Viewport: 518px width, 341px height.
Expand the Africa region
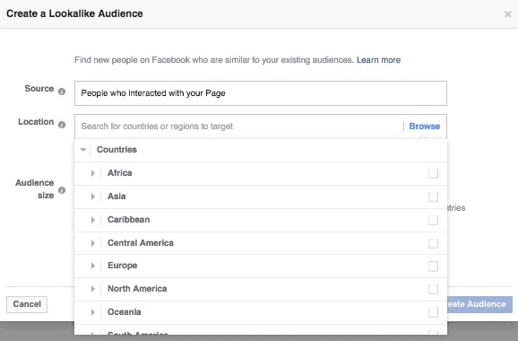tap(93, 173)
